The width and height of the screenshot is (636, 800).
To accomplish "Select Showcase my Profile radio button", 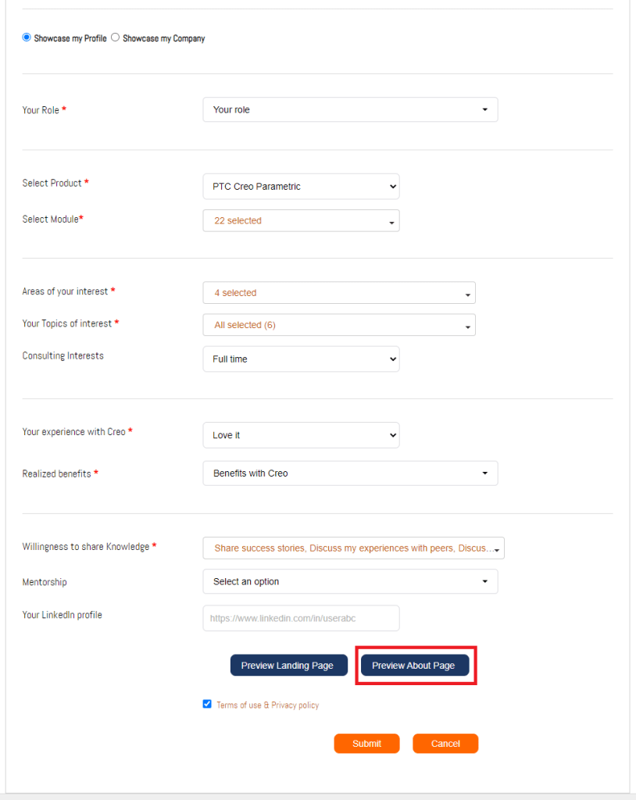I will click(x=27, y=37).
